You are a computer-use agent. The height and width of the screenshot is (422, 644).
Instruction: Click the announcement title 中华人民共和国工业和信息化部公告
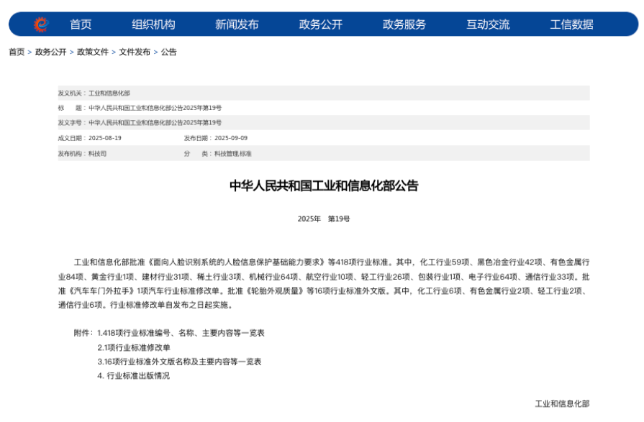324,185
